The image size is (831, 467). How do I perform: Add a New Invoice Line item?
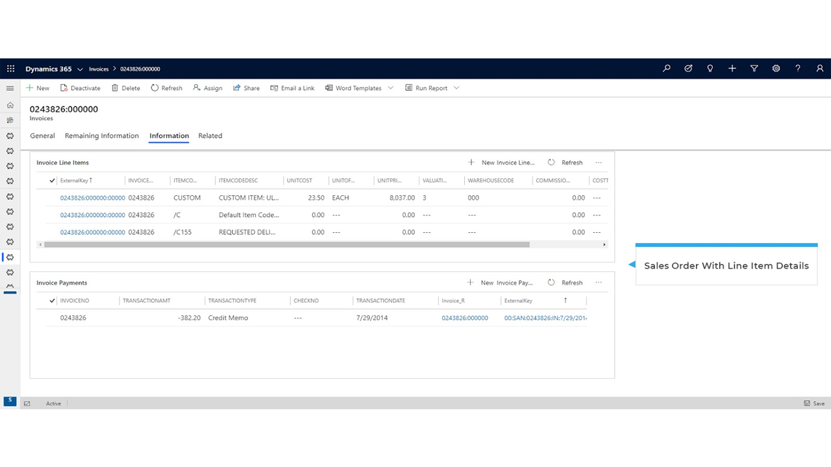coord(501,163)
